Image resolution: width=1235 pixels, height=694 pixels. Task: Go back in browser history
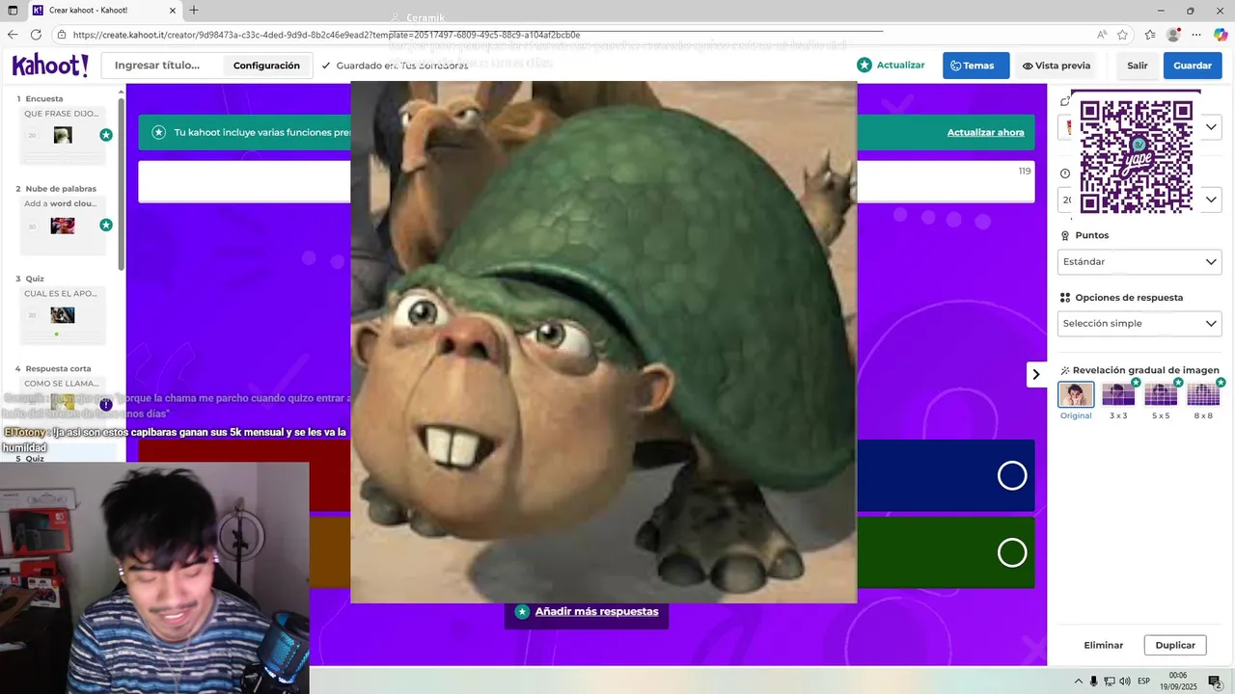click(13, 35)
